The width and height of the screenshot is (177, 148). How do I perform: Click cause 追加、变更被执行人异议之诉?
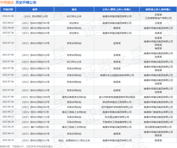coord(74,141)
